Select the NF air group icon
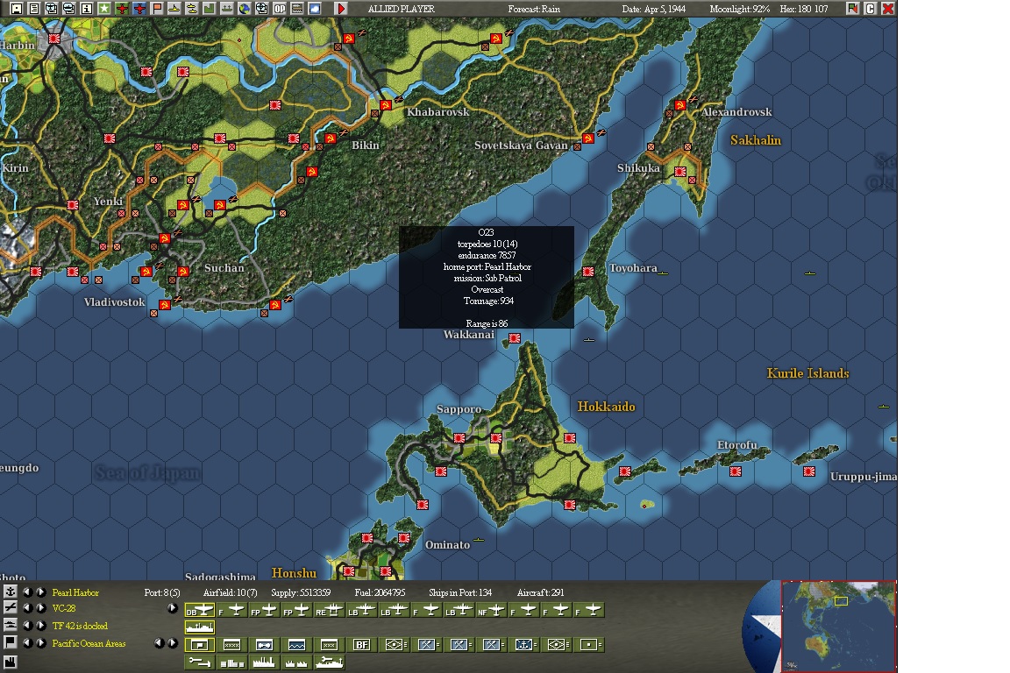1010x673 pixels. (x=492, y=610)
